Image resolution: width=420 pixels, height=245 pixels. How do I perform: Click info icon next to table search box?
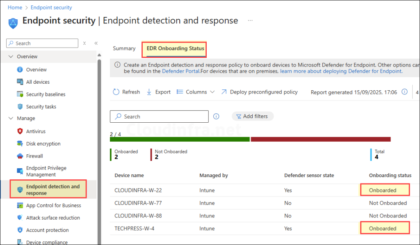[216, 116]
